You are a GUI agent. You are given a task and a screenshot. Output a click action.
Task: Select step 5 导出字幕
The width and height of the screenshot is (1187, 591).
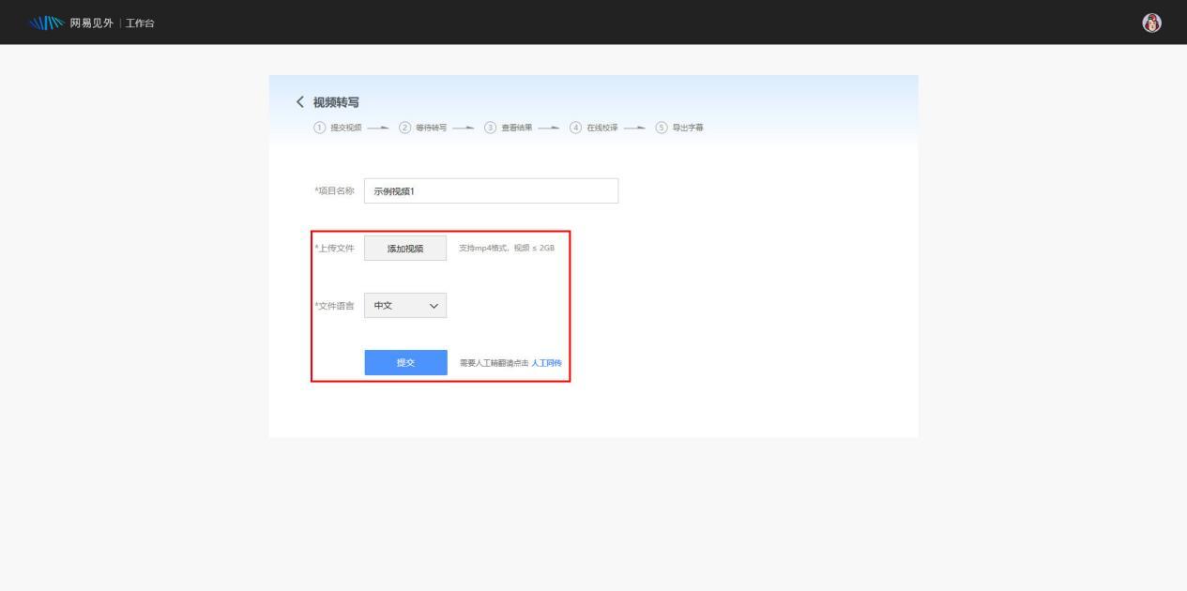pyautogui.click(x=681, y=128)
